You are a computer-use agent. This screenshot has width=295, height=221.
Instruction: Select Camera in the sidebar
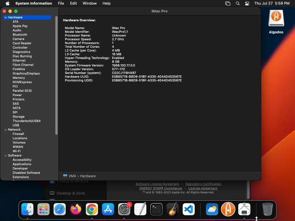click(x=18, y=39)
